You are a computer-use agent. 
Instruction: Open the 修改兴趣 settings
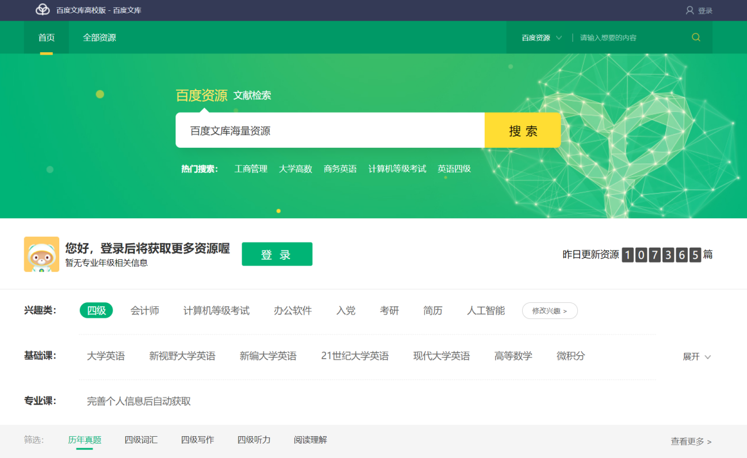coord(549,310)
